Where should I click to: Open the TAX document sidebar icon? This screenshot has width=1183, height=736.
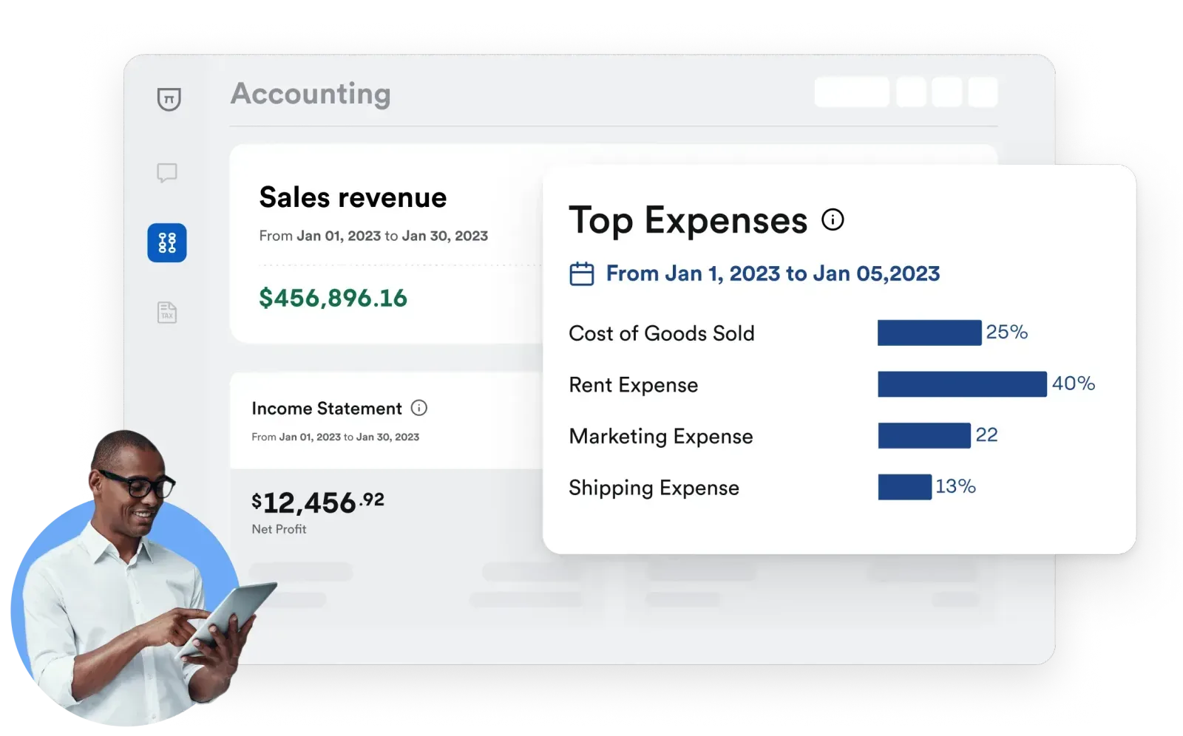coord(167,312)
